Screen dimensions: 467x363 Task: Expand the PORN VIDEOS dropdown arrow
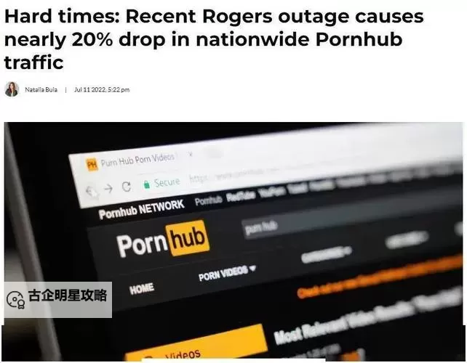253,269
